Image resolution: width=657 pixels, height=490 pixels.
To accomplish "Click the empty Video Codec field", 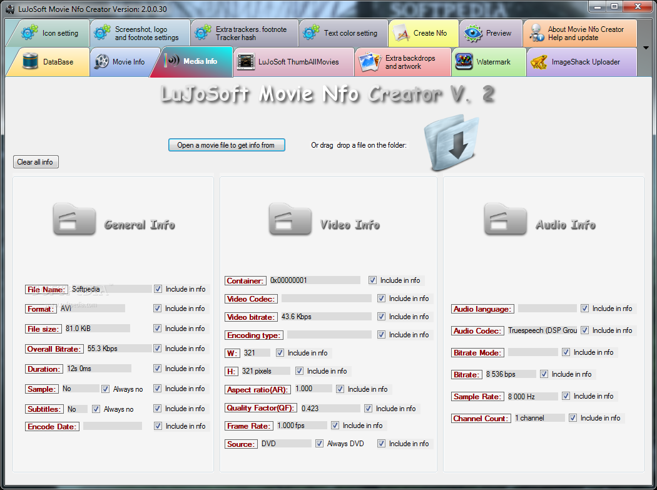I will (x=327, y=299).
